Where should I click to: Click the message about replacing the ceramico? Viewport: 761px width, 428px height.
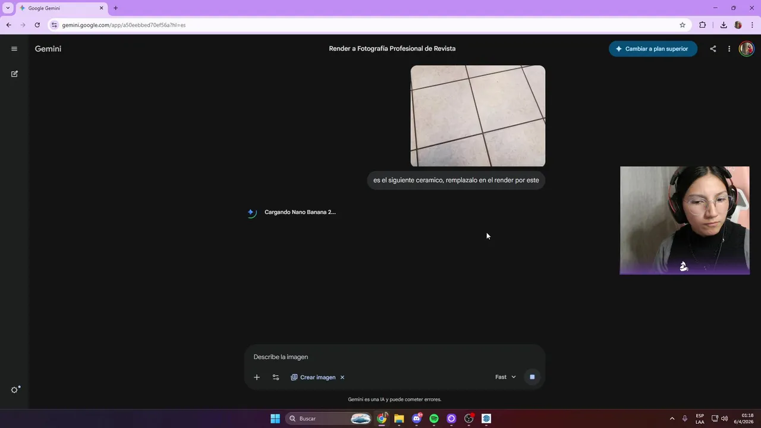[x=456, y=180]
